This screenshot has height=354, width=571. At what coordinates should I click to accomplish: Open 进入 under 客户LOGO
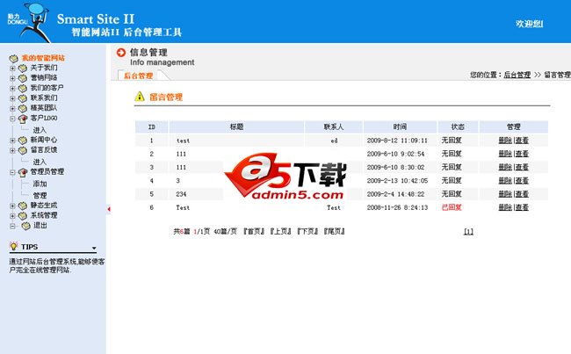pyautogui.click(x=40, y=130)
